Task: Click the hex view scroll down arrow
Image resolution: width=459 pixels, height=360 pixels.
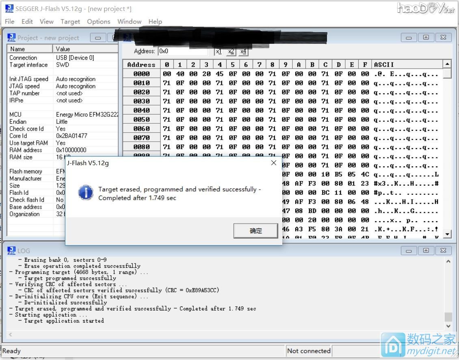Action: 447,234
